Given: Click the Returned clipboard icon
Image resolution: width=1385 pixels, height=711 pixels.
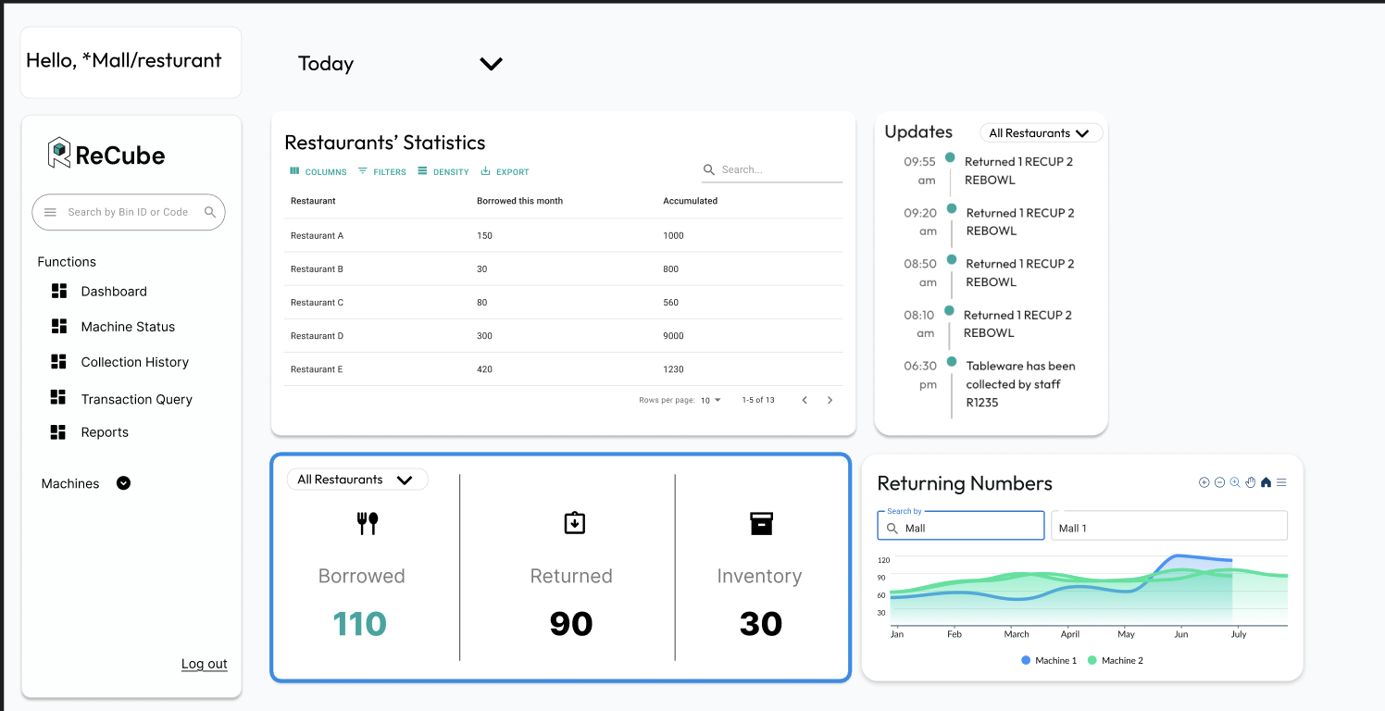Looking at the screenshot, I should pyautogui.click(x=575, y=523).
